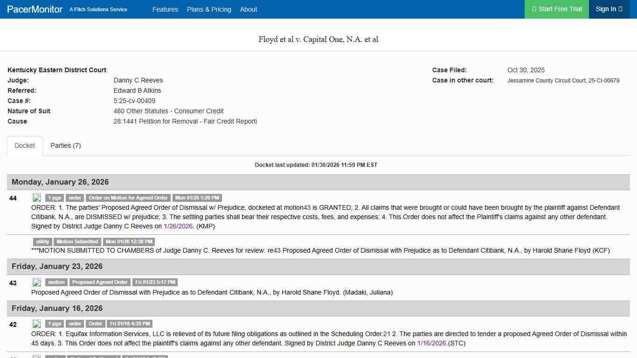Screen dimensions: 637x358
Task: Select the Docket tab
Action: [x=24, y=145]
